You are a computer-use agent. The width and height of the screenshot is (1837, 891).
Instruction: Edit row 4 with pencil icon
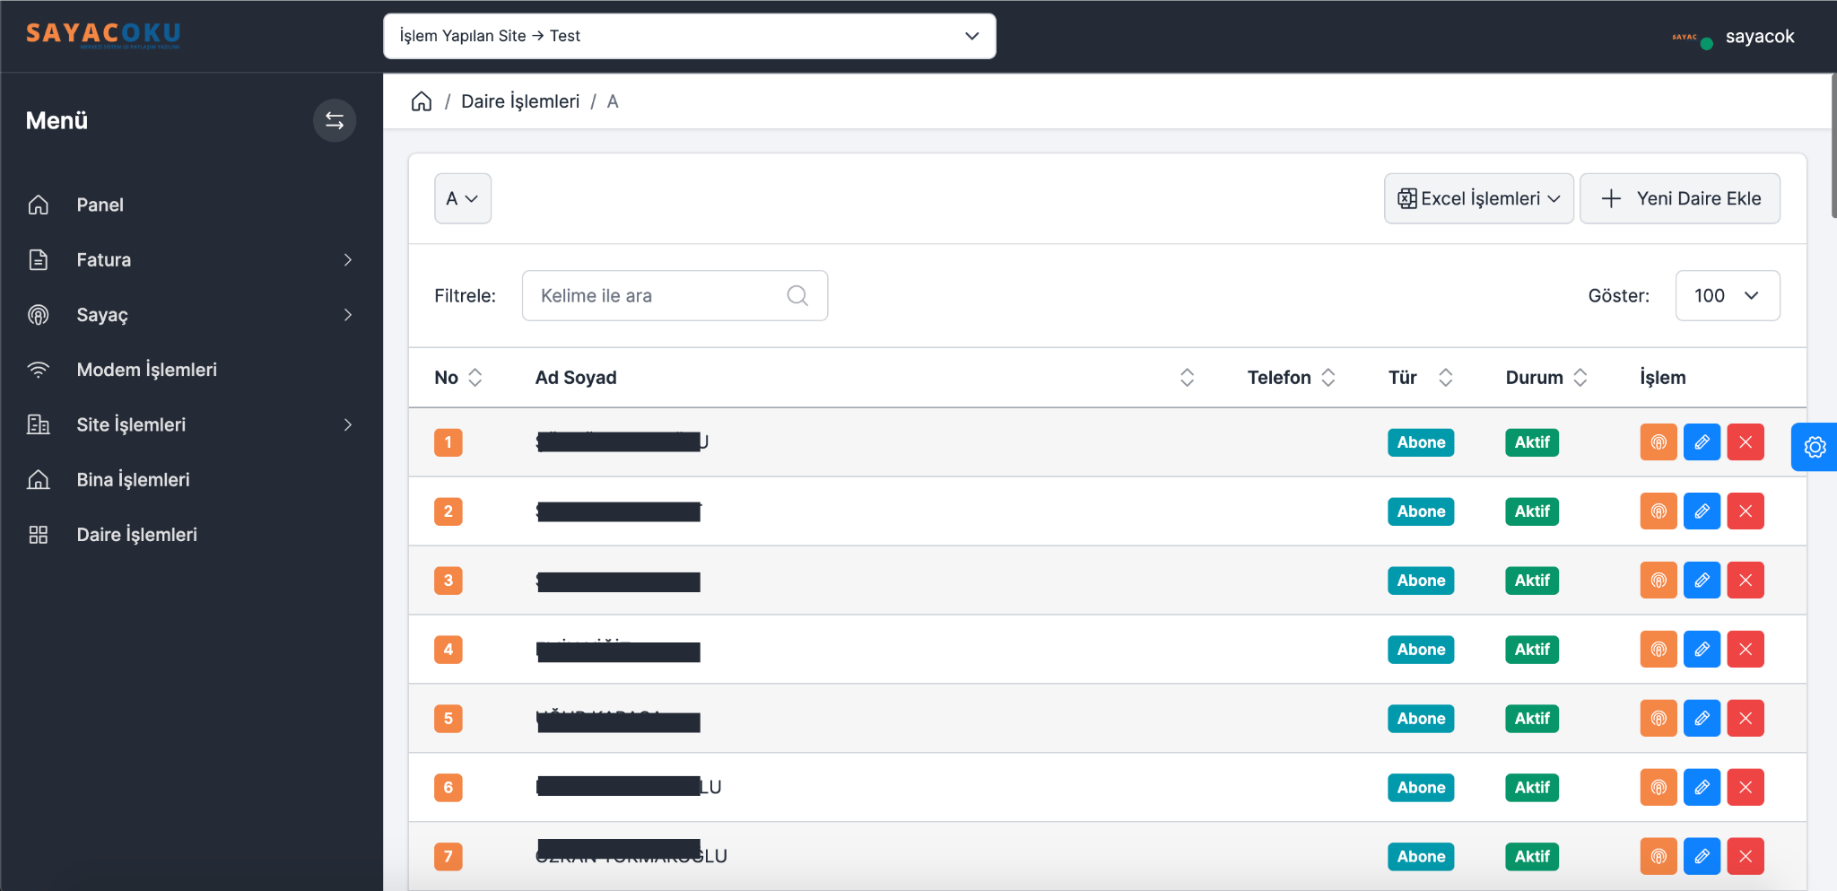(1702, 650)
